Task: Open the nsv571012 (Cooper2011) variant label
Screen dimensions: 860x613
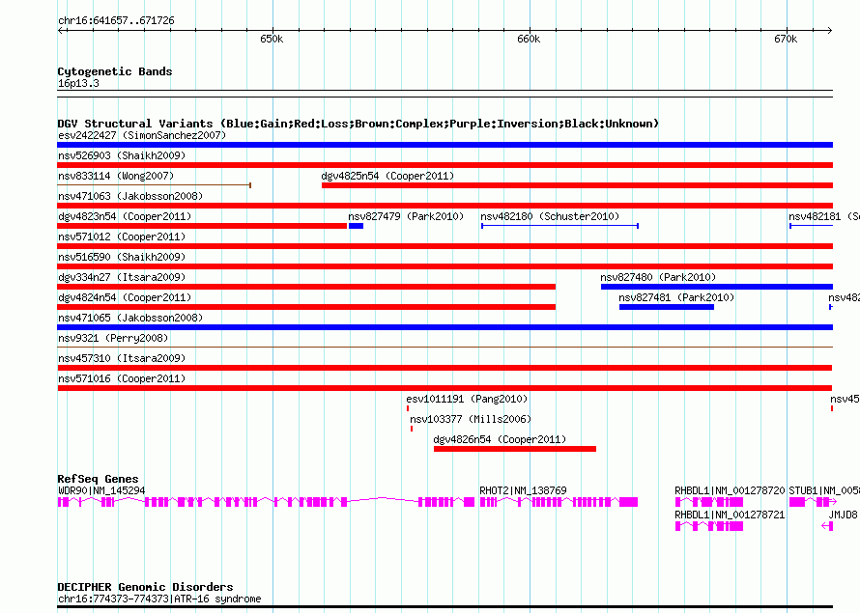Action: click(122, 237)
